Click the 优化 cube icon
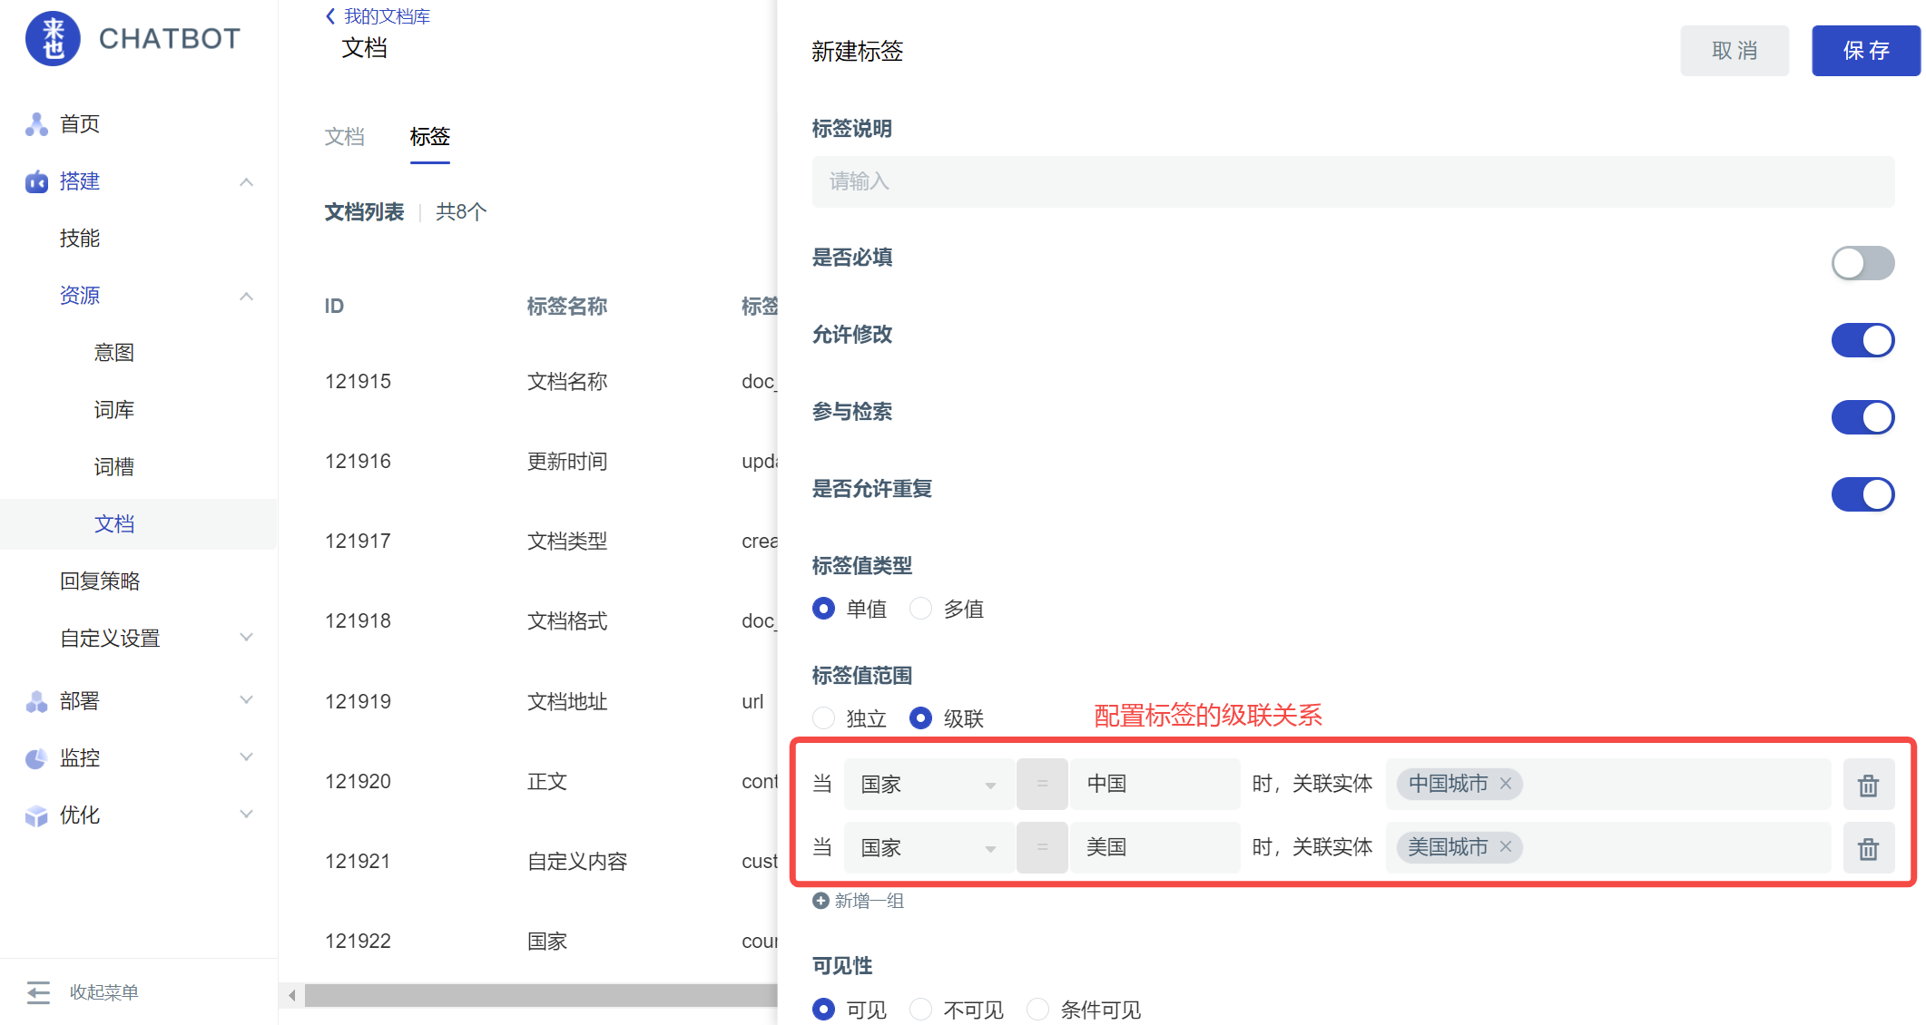 point(36,815)
